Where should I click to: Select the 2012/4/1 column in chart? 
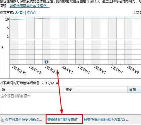click(63, 41)
